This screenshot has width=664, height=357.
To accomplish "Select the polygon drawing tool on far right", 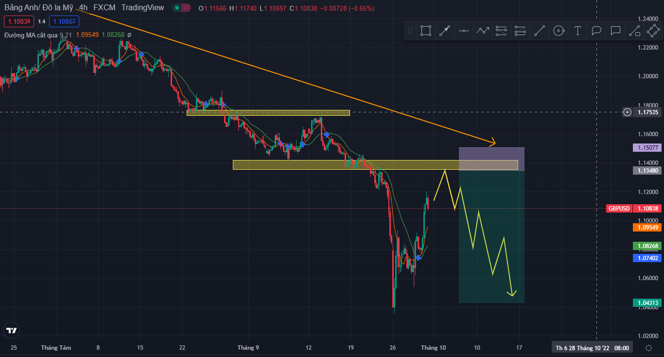I will click(x=653, y=31).
